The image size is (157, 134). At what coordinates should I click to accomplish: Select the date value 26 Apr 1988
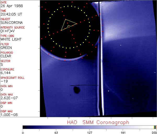click(x=10, y=6)
